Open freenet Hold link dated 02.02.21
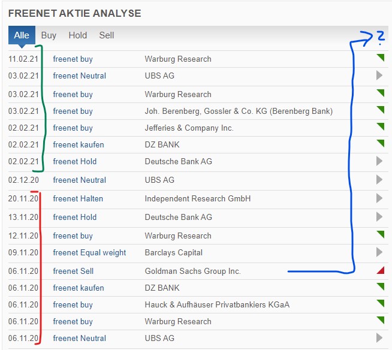The height and width of the screenshot is (350, 392). [x=75, y=161]
